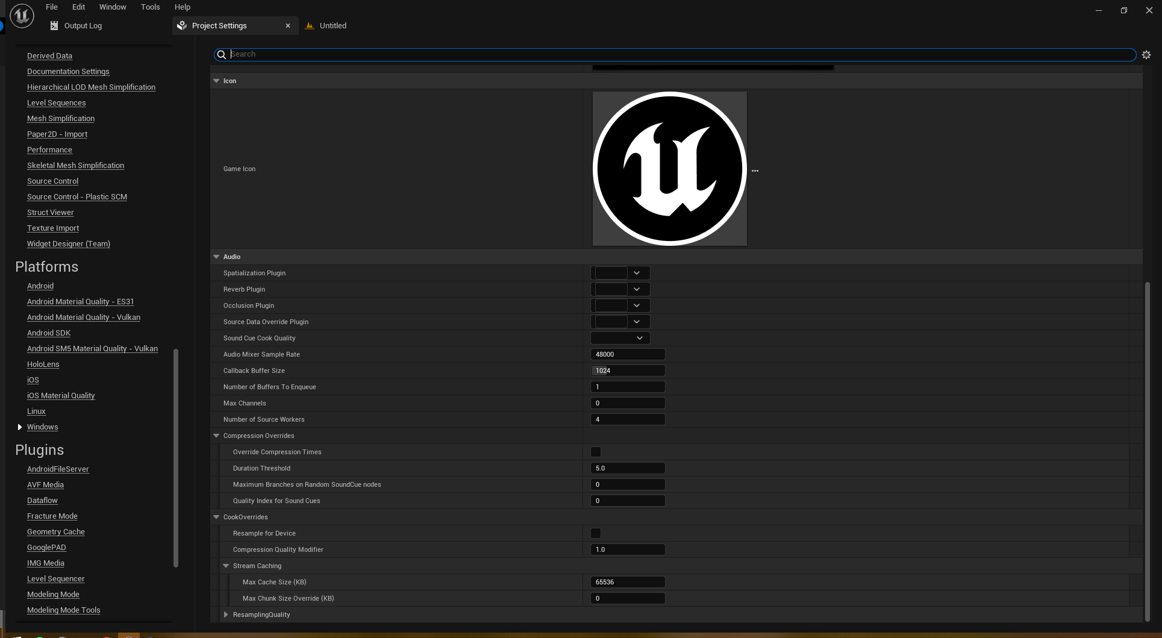The image size is (1162, 638).
Task: Click Max Chunk Size Override (KB) field
Action: (628, 598)
